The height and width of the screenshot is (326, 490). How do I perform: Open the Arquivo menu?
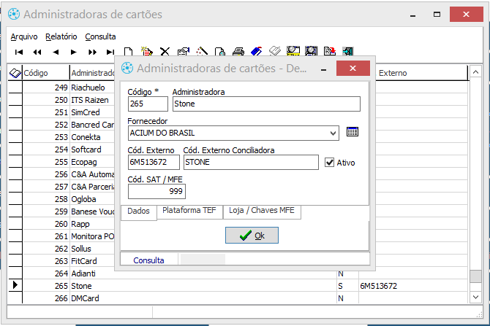(x=23, y=36)
